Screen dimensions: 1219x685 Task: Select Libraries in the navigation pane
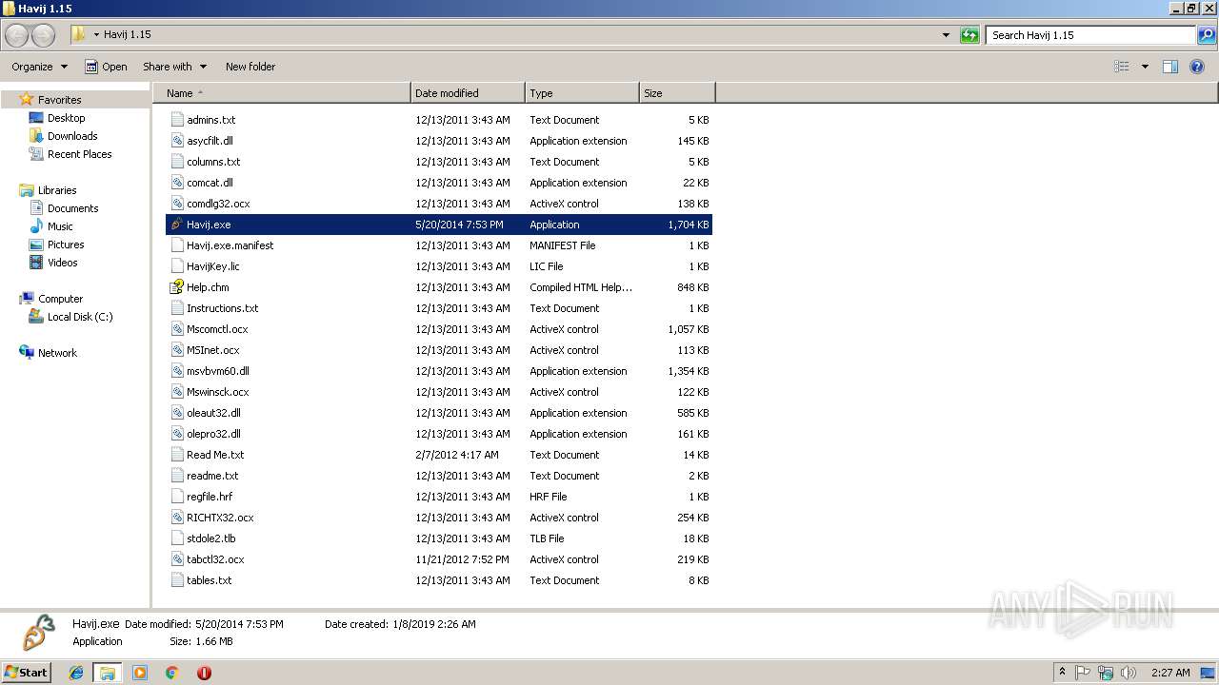point(57,190)
